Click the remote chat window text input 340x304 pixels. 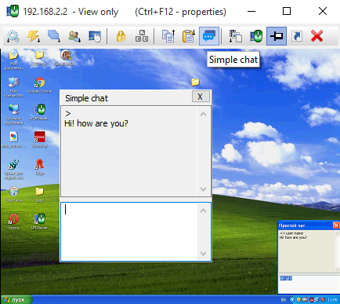click(x=309, y=284)
